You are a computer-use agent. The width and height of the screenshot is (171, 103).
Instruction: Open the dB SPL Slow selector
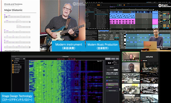(115, 63)
